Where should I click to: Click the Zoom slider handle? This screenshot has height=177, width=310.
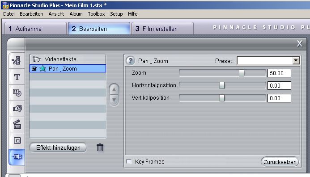point(242,73)
